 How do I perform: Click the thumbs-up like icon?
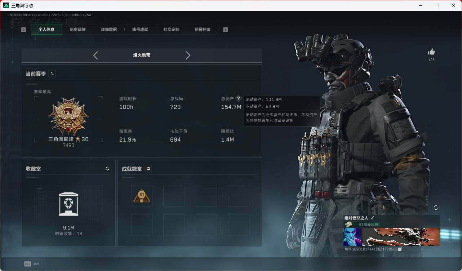(x=431, y=52)
